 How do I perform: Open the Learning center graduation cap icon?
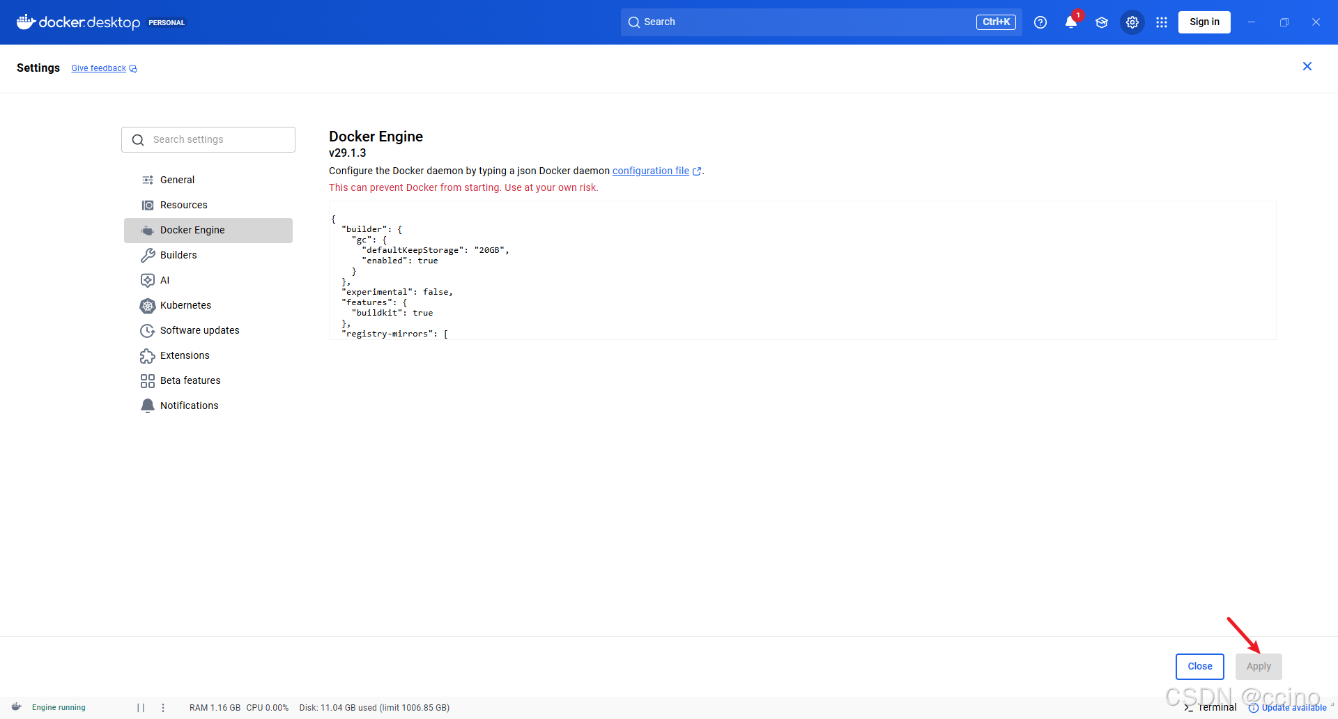pos(1102,22)
